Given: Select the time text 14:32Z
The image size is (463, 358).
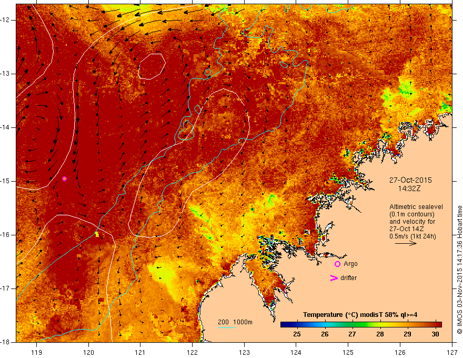Looking at the screenshot, I should pyautogui.click(x=409, y=188).
